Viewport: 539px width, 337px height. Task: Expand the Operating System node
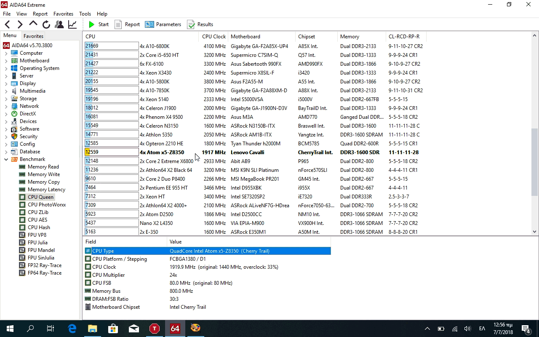[x=6, y=68]
